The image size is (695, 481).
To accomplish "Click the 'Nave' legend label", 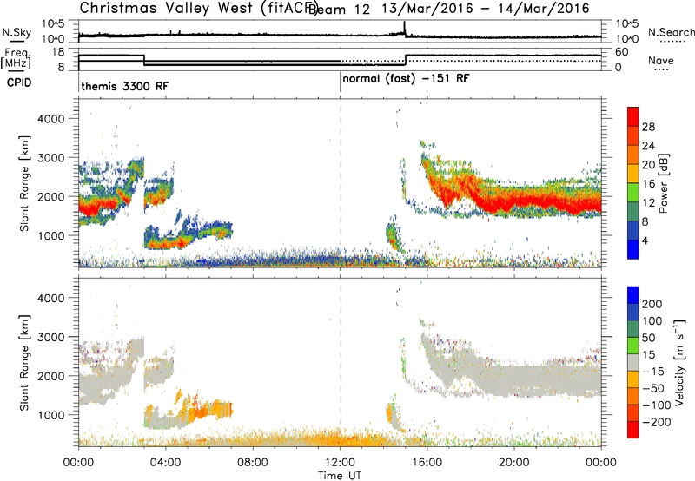I will (661, 61).
